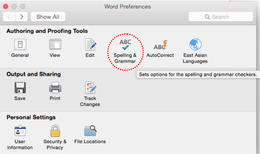
Task: Click the Word Preferences window title
Action: pos(128,7)
